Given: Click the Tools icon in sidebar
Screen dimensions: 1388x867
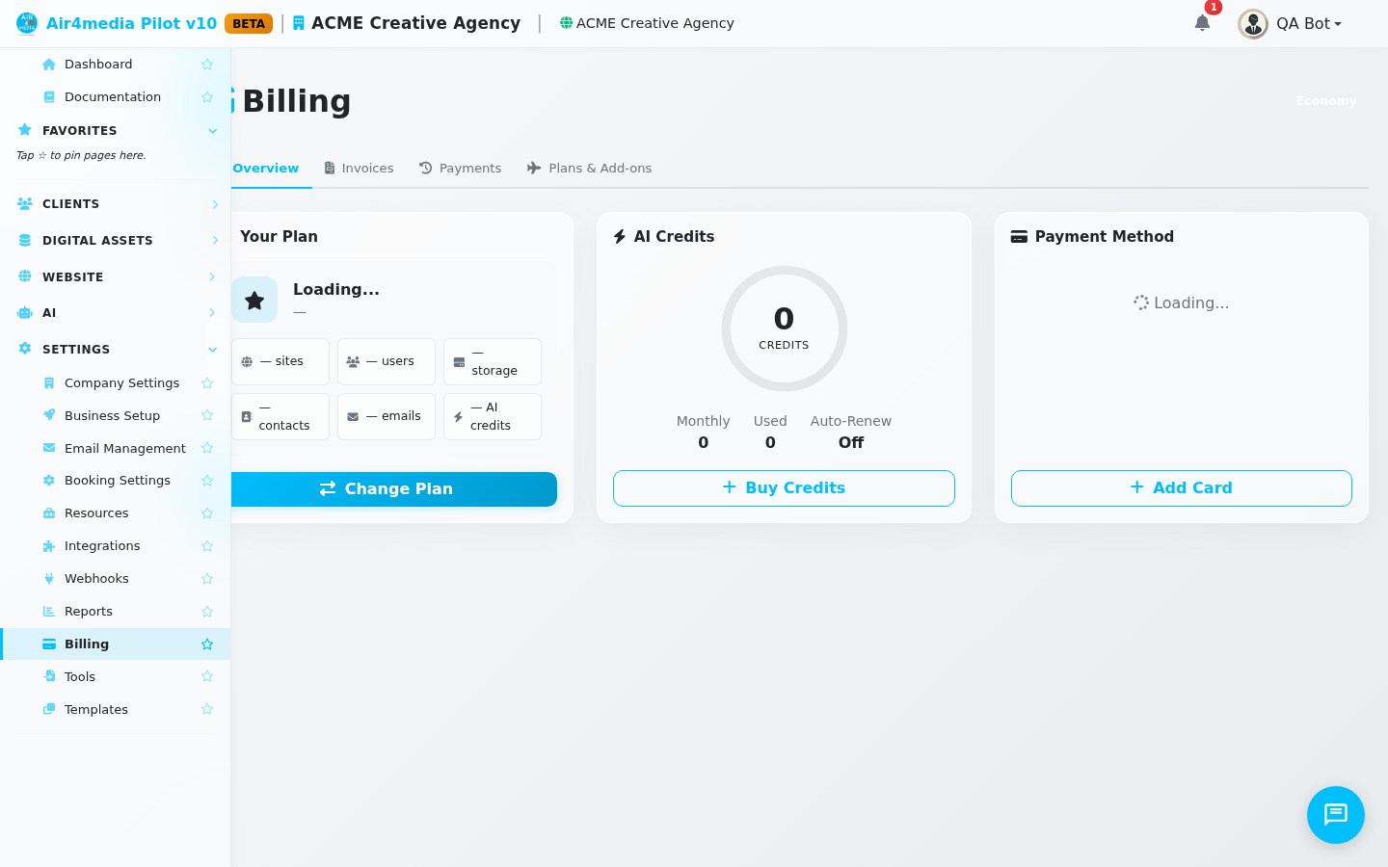Looking at the screenshot, I should click(49, 677).
